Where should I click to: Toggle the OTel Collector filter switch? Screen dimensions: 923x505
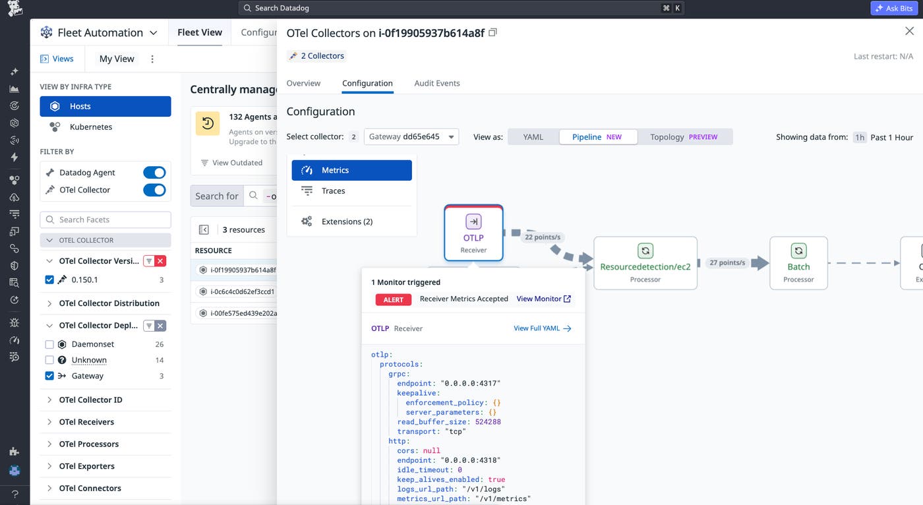pos(154,190)
